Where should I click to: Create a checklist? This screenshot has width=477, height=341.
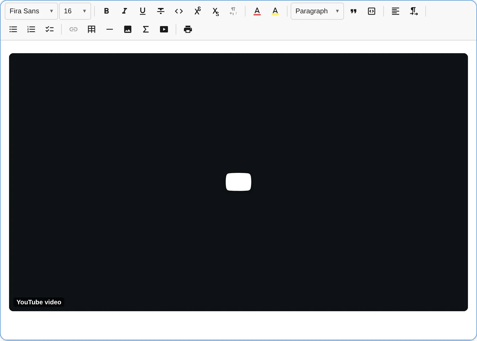coord(50,29)
